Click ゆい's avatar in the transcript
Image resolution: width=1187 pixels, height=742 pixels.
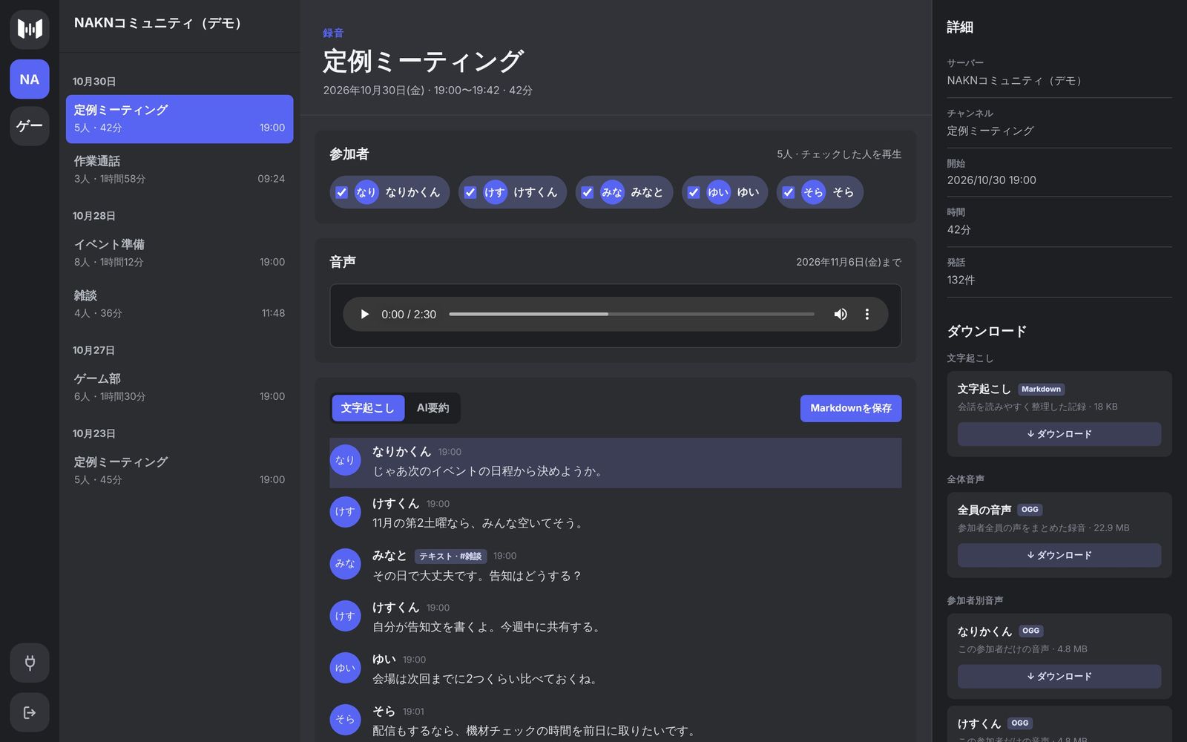[x=345, y=668]
